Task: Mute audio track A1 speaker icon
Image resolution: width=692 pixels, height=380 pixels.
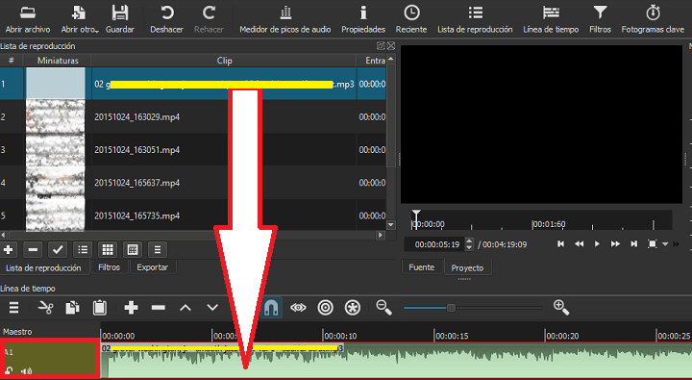Action: click(x=27, y=371)
